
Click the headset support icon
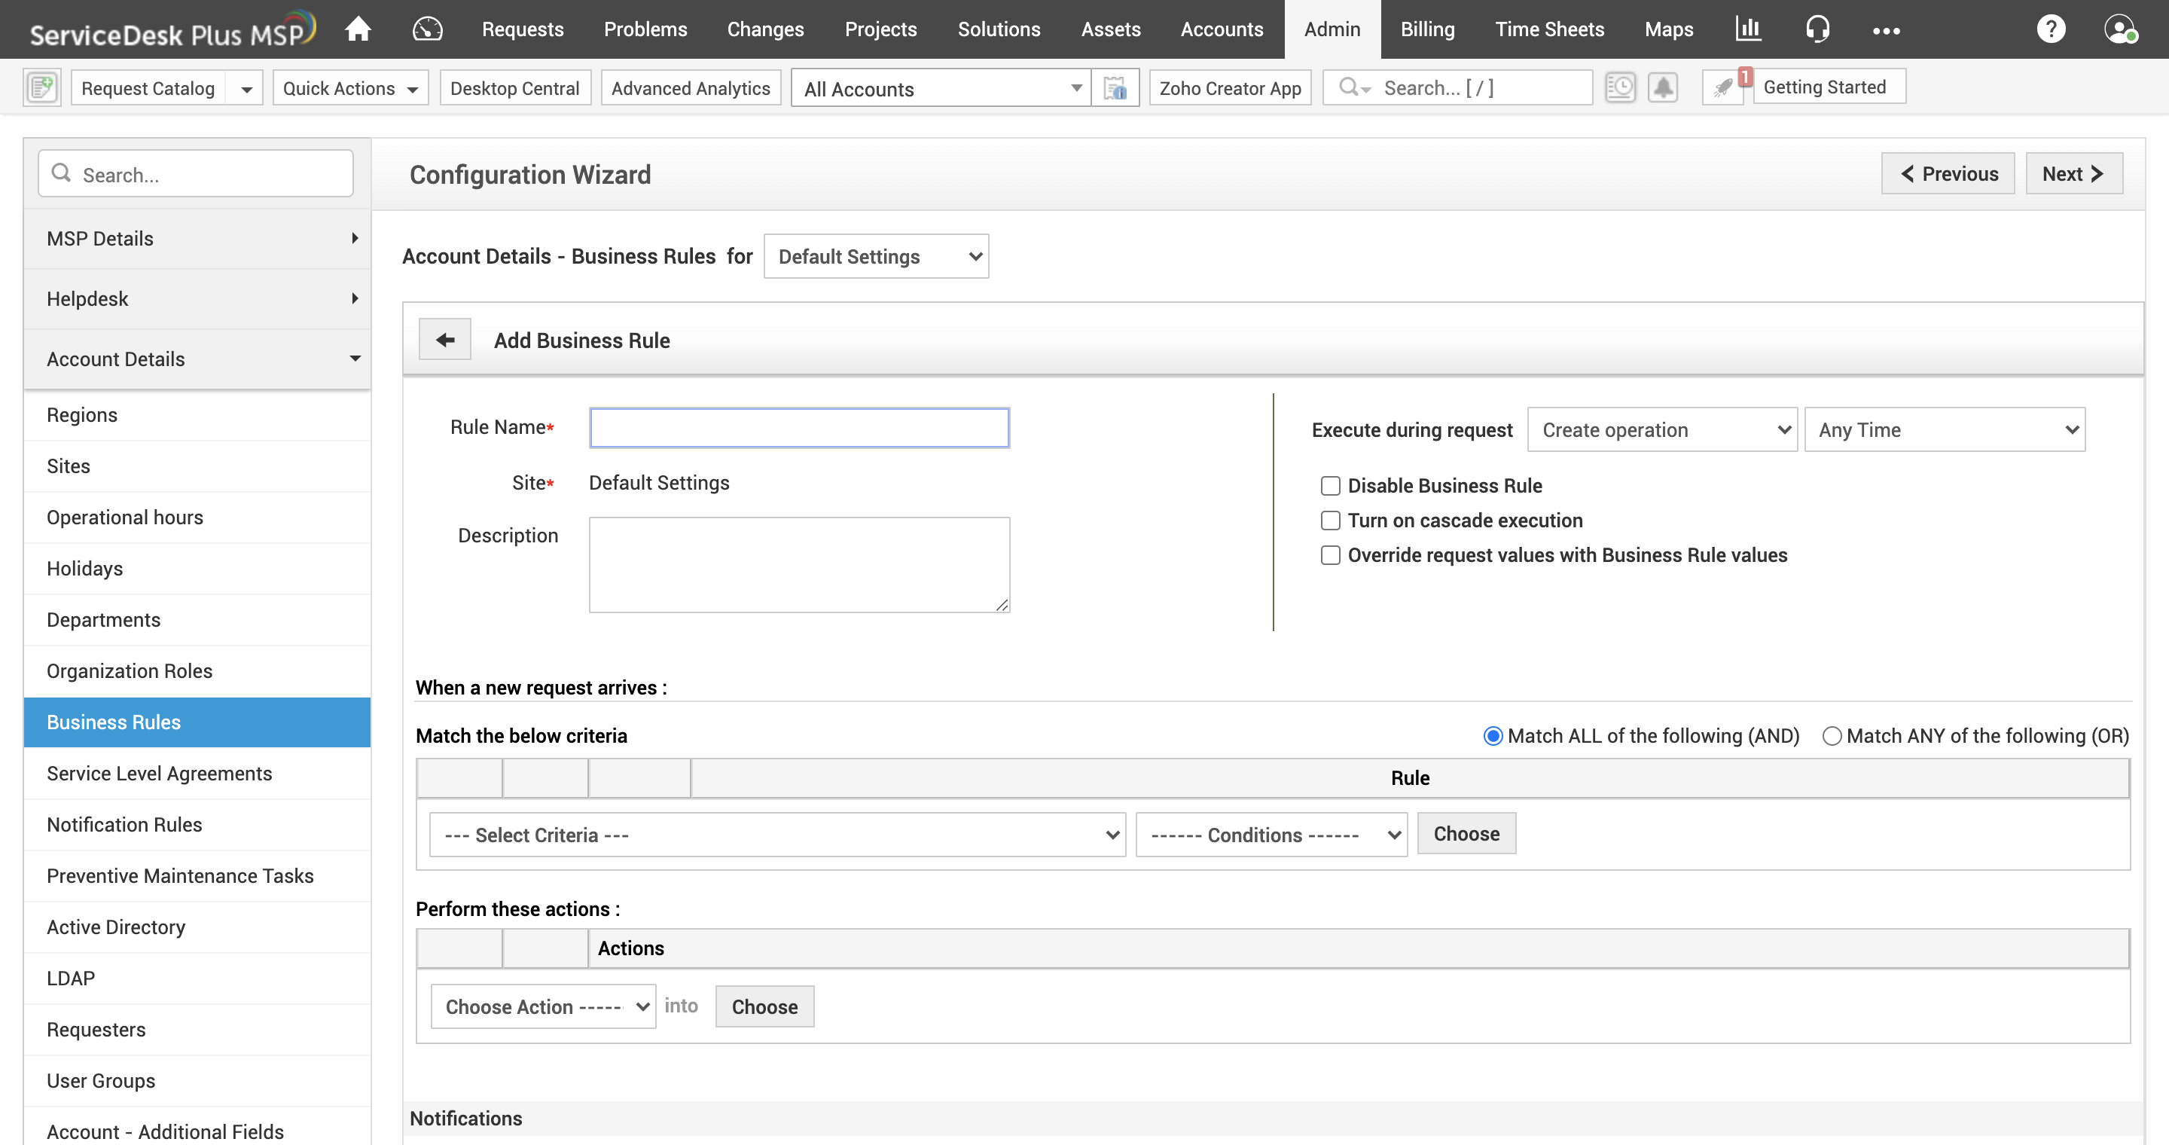click(1817, 29)
